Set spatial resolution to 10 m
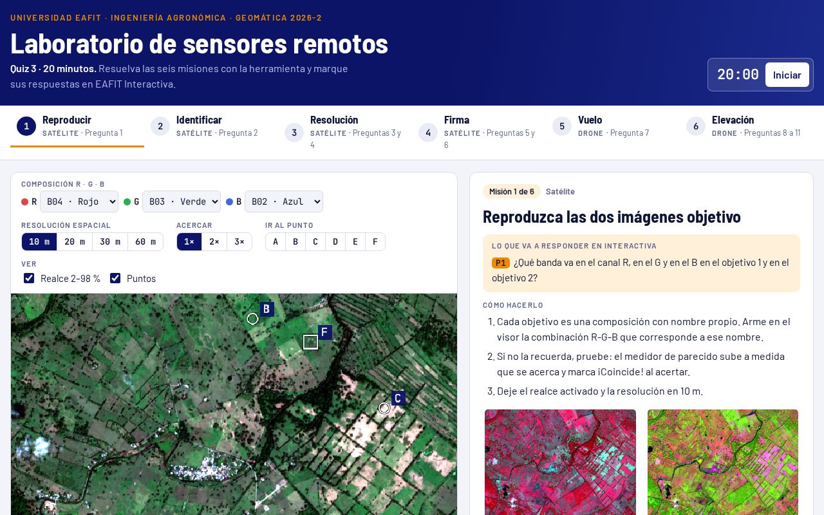This screenshot has width=824, height=515. (39, 241)
